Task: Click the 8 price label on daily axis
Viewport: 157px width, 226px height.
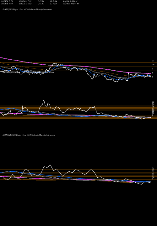Action: 153,73
